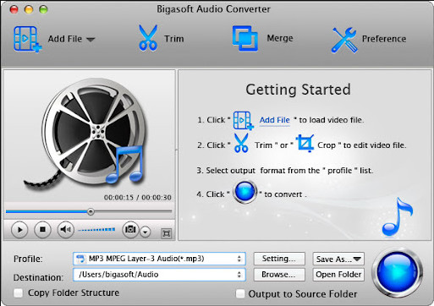Click the MP3 profile format icon
This screenshot has width=434, height=306.
pos(80,259)
